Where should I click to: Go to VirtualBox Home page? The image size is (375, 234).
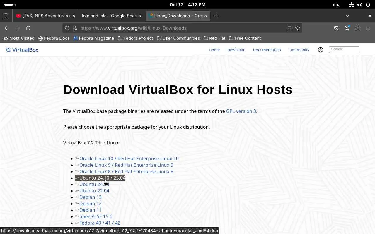tap(214, 50)
